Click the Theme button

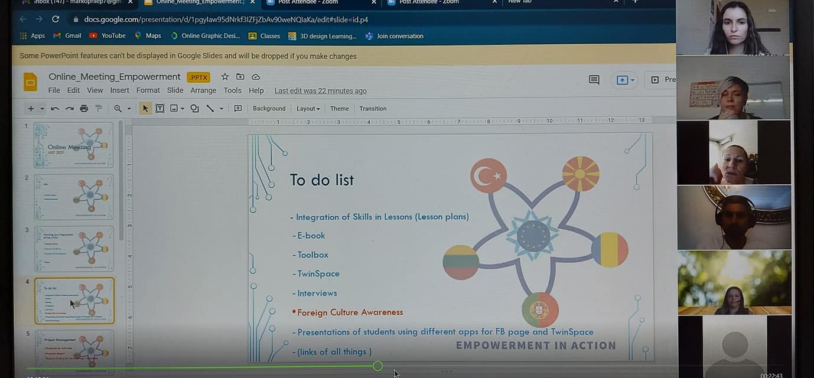coord(339,109)
